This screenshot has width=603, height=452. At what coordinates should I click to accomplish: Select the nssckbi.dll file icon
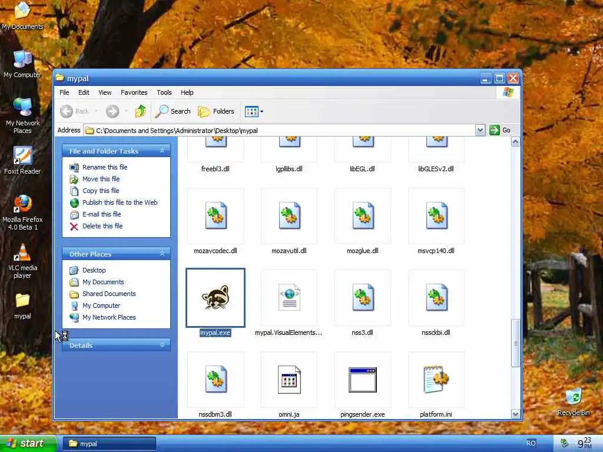pos(436,297)
